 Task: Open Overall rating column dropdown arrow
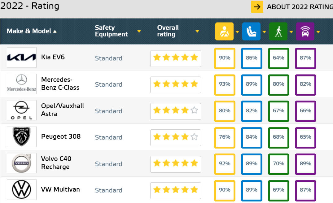[197, 31]
